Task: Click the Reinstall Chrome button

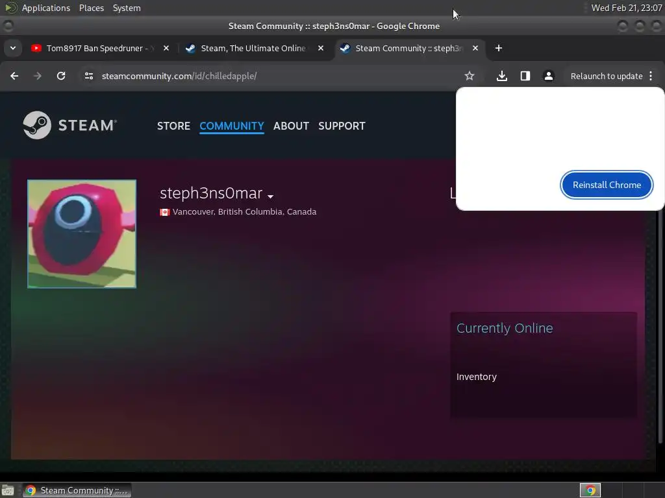Action: [x=607, y=185]
